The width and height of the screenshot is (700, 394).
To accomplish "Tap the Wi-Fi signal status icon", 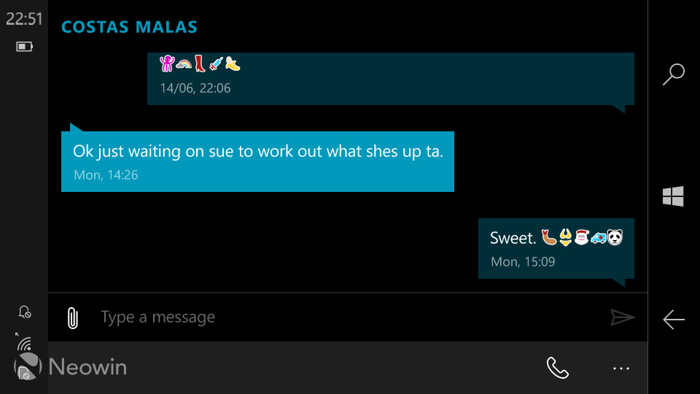I will point(24,343).
